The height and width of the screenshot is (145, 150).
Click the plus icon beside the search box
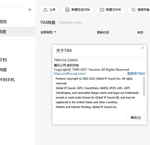[30, 10]
